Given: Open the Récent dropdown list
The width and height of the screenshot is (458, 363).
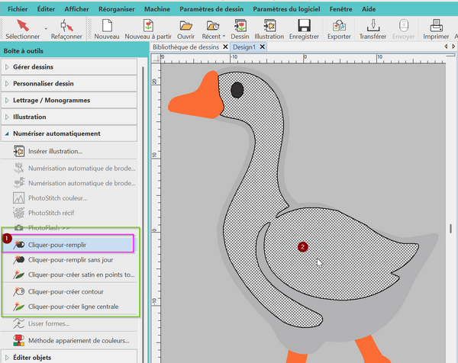Looking at the screenshot, I should 213,28.
